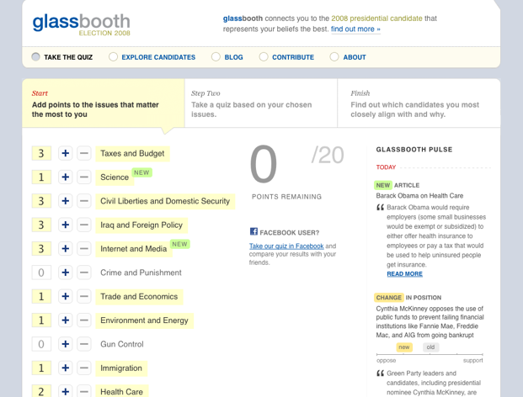Remove a point from Science

tap(84, 177)
